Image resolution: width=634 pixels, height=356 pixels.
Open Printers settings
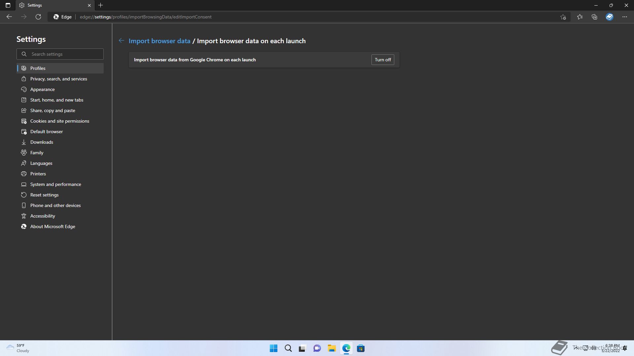[60, 174]
